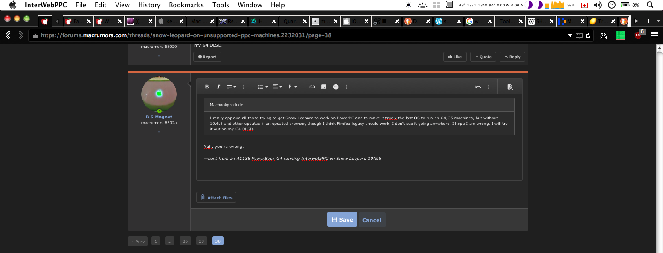The width and height of the screenshot is (663, 253).
Task: Open the Bookmarks menu
Action: 186,5
